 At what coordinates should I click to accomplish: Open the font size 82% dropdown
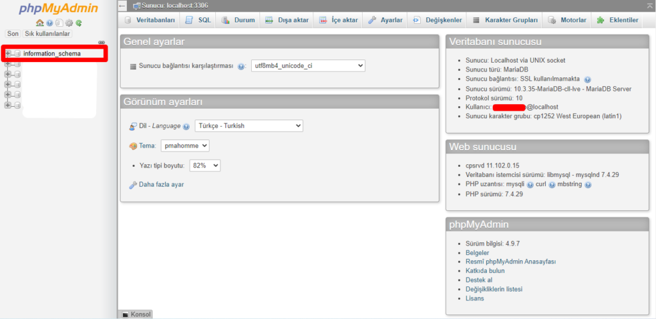(x=205, y=166)
